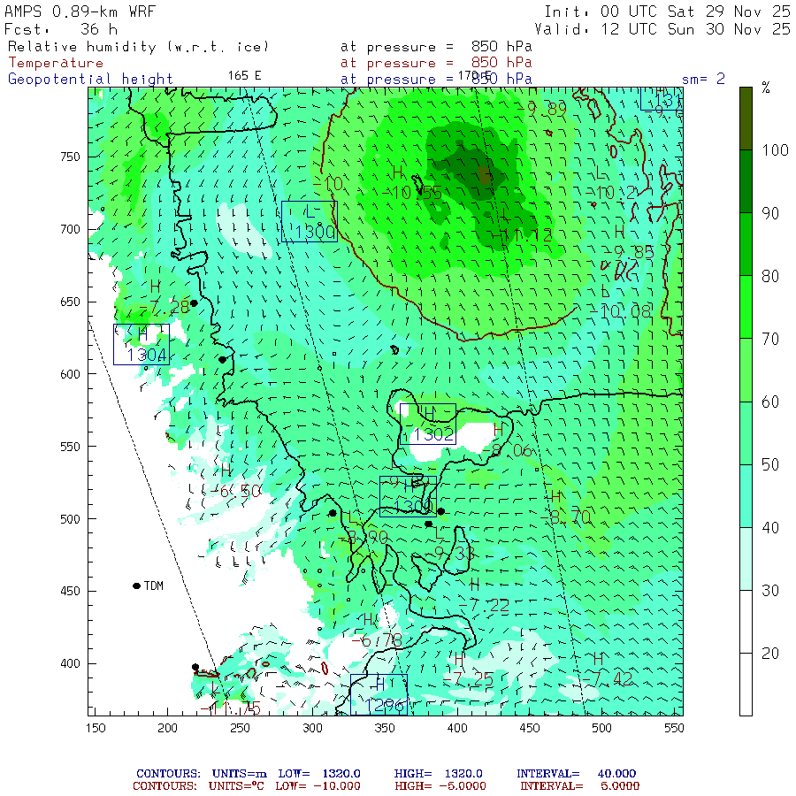Click the '50' colorbar tick label

tap(770, 464)
